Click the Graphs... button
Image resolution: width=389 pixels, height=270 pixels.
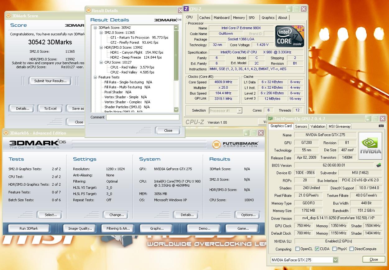pyautogui.click(x=157, y=228)
